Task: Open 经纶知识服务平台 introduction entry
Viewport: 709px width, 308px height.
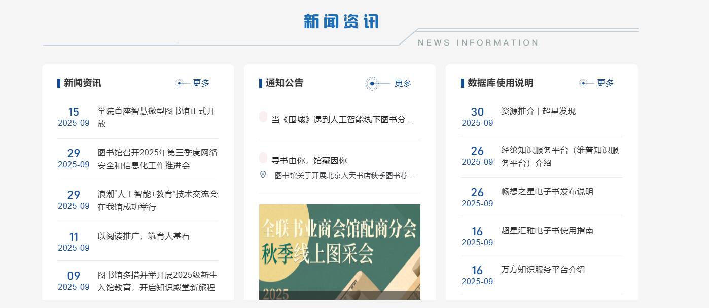Action: pos(560,156)
